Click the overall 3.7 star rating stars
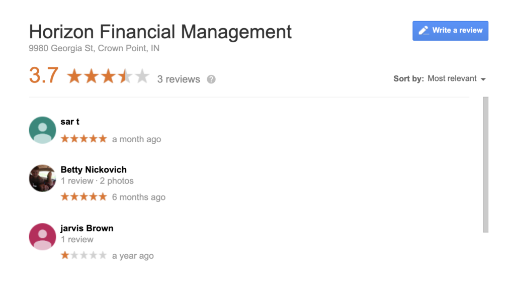The width and height of the screenshot is (515, 296). click(x=108, y=76)
